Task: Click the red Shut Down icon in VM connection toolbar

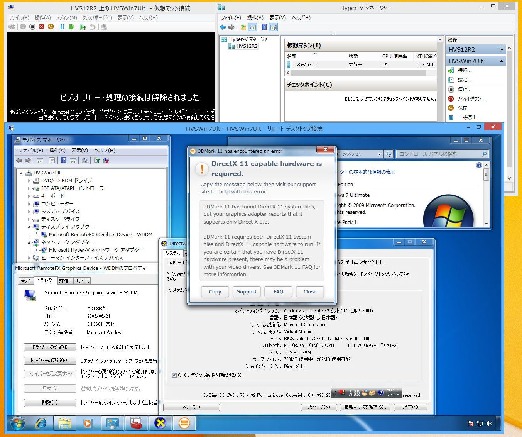Action: pos(42,27)
